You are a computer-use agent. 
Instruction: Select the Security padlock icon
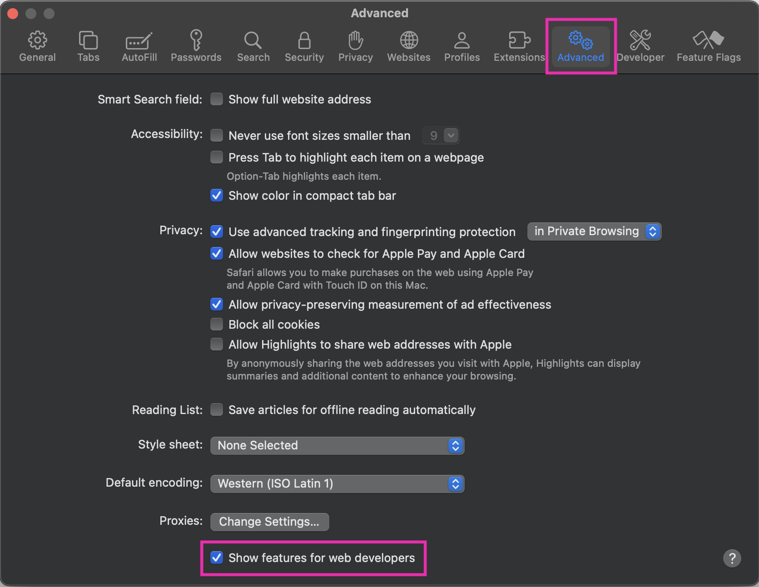pyautogui.click(x=304, y=40)
